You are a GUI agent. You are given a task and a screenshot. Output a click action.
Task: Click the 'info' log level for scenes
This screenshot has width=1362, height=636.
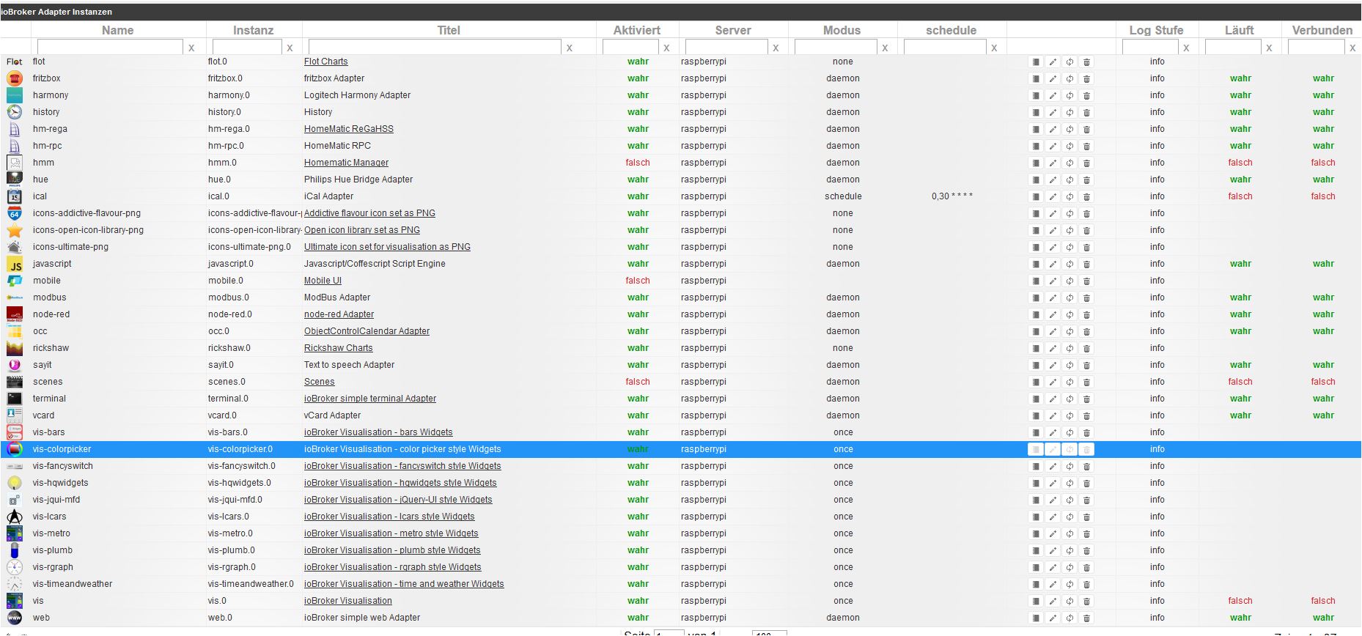pos(1157,382)
